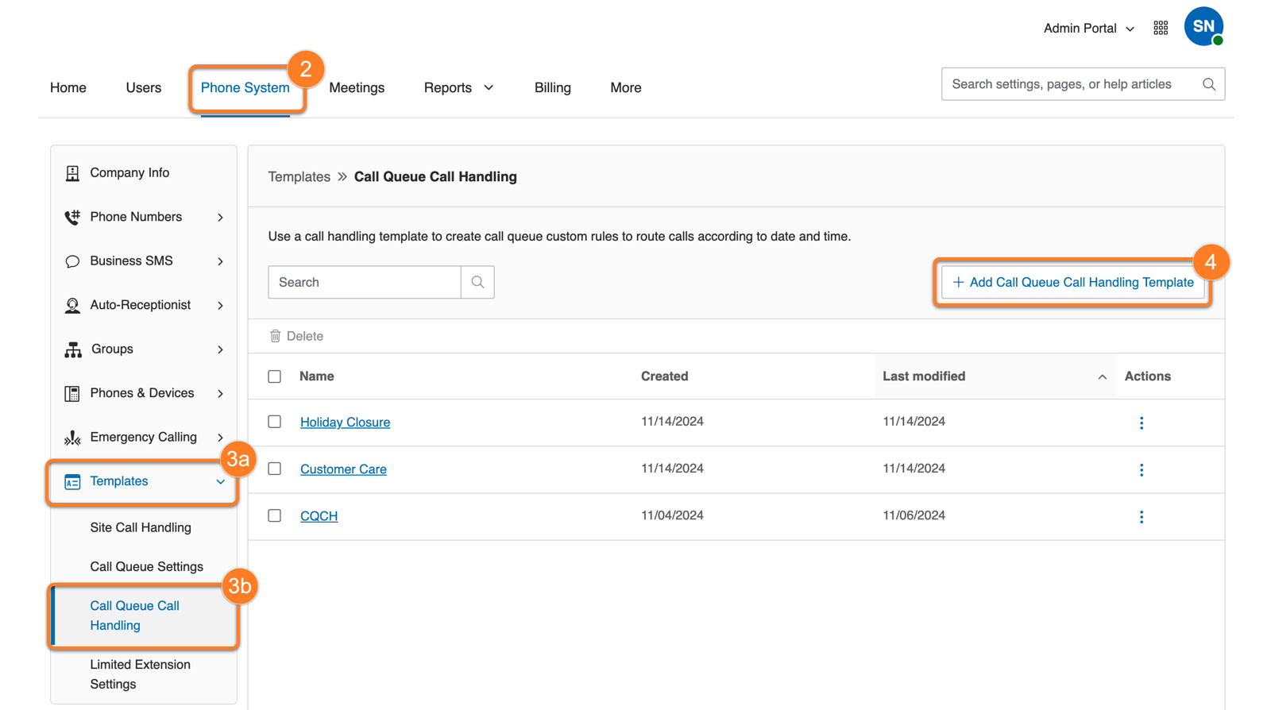Viewport: 1271px width, 710px height.
Task: Click the Company Info building icon
Action: tap(72, 173)
